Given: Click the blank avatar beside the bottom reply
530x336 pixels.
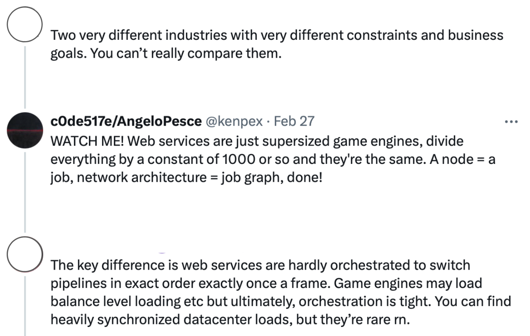Looking at the screenshot, I should tap(25, 254).
